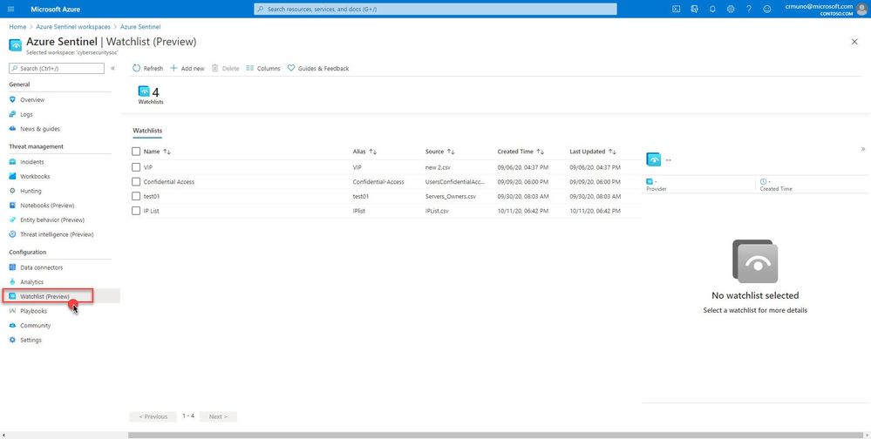Sort by the Name column arrows
871x439 pixels.
(167, 152)
